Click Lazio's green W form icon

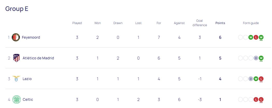click(x=256, y=79)
